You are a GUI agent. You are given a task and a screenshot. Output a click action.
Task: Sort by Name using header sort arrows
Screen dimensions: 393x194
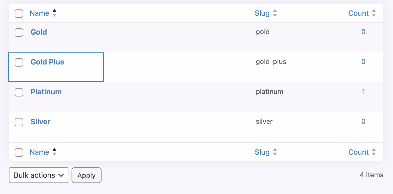click(54, 13)
